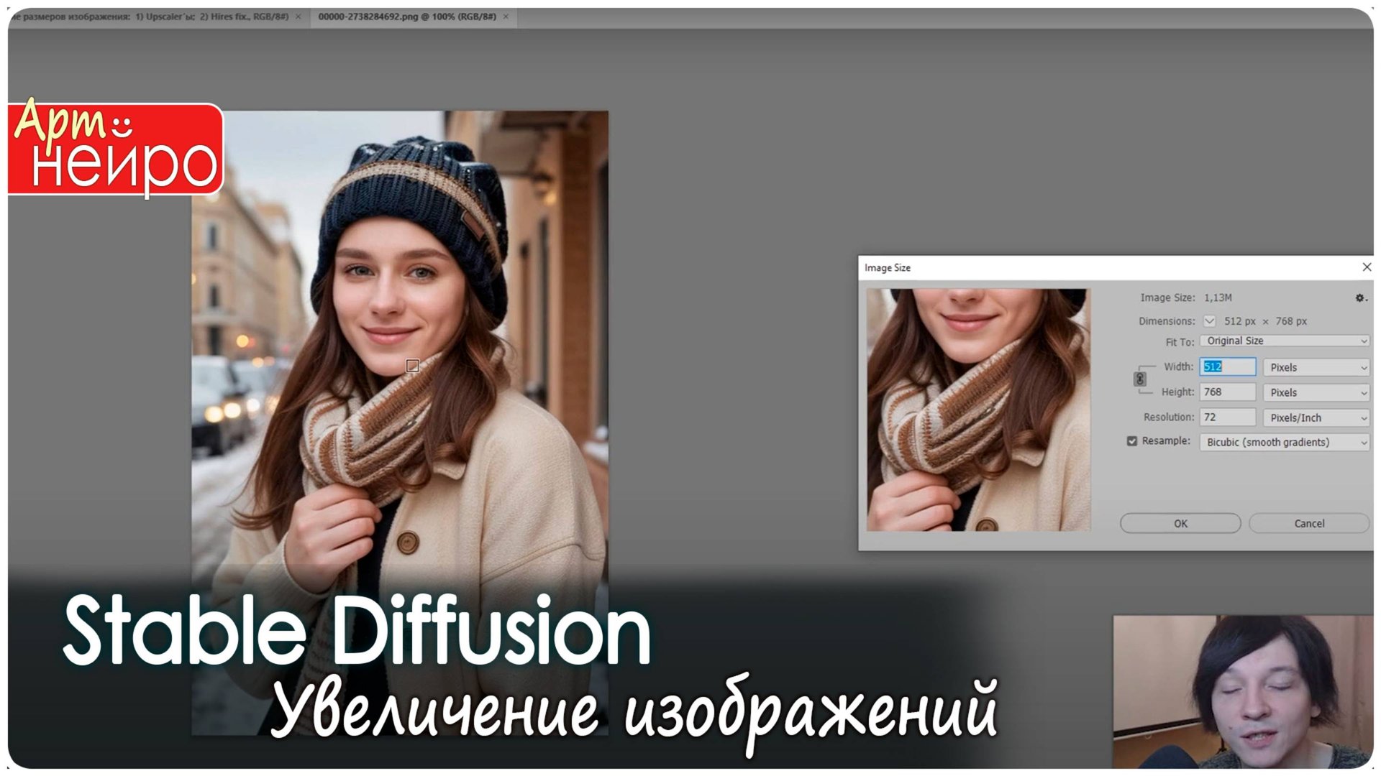Image resolution: width=1381 pixels, height=776 pixels.
Task: Open the Bicubic resample method dropdown
Action: coord(1284,442)
